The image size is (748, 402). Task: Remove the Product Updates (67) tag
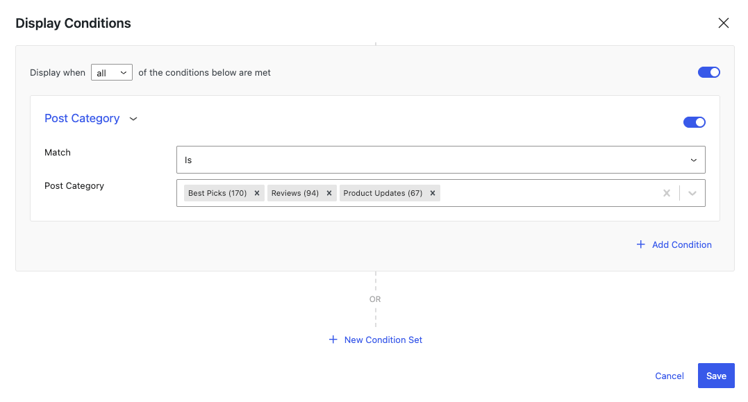coord(432,193)
